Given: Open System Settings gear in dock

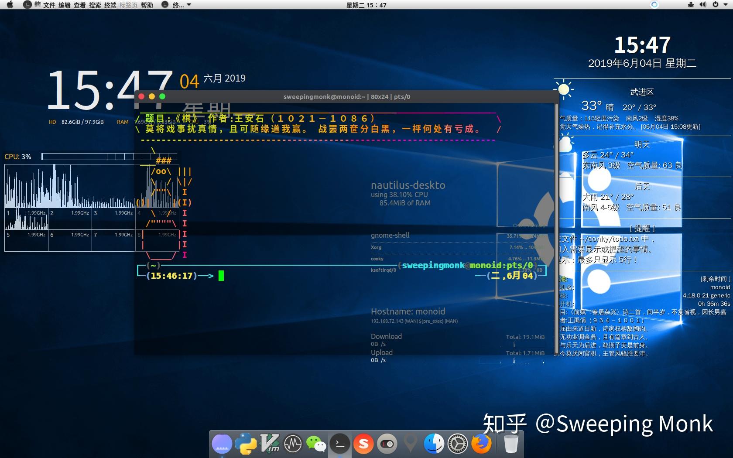Looking at the screenshot, I should point(458,444).
